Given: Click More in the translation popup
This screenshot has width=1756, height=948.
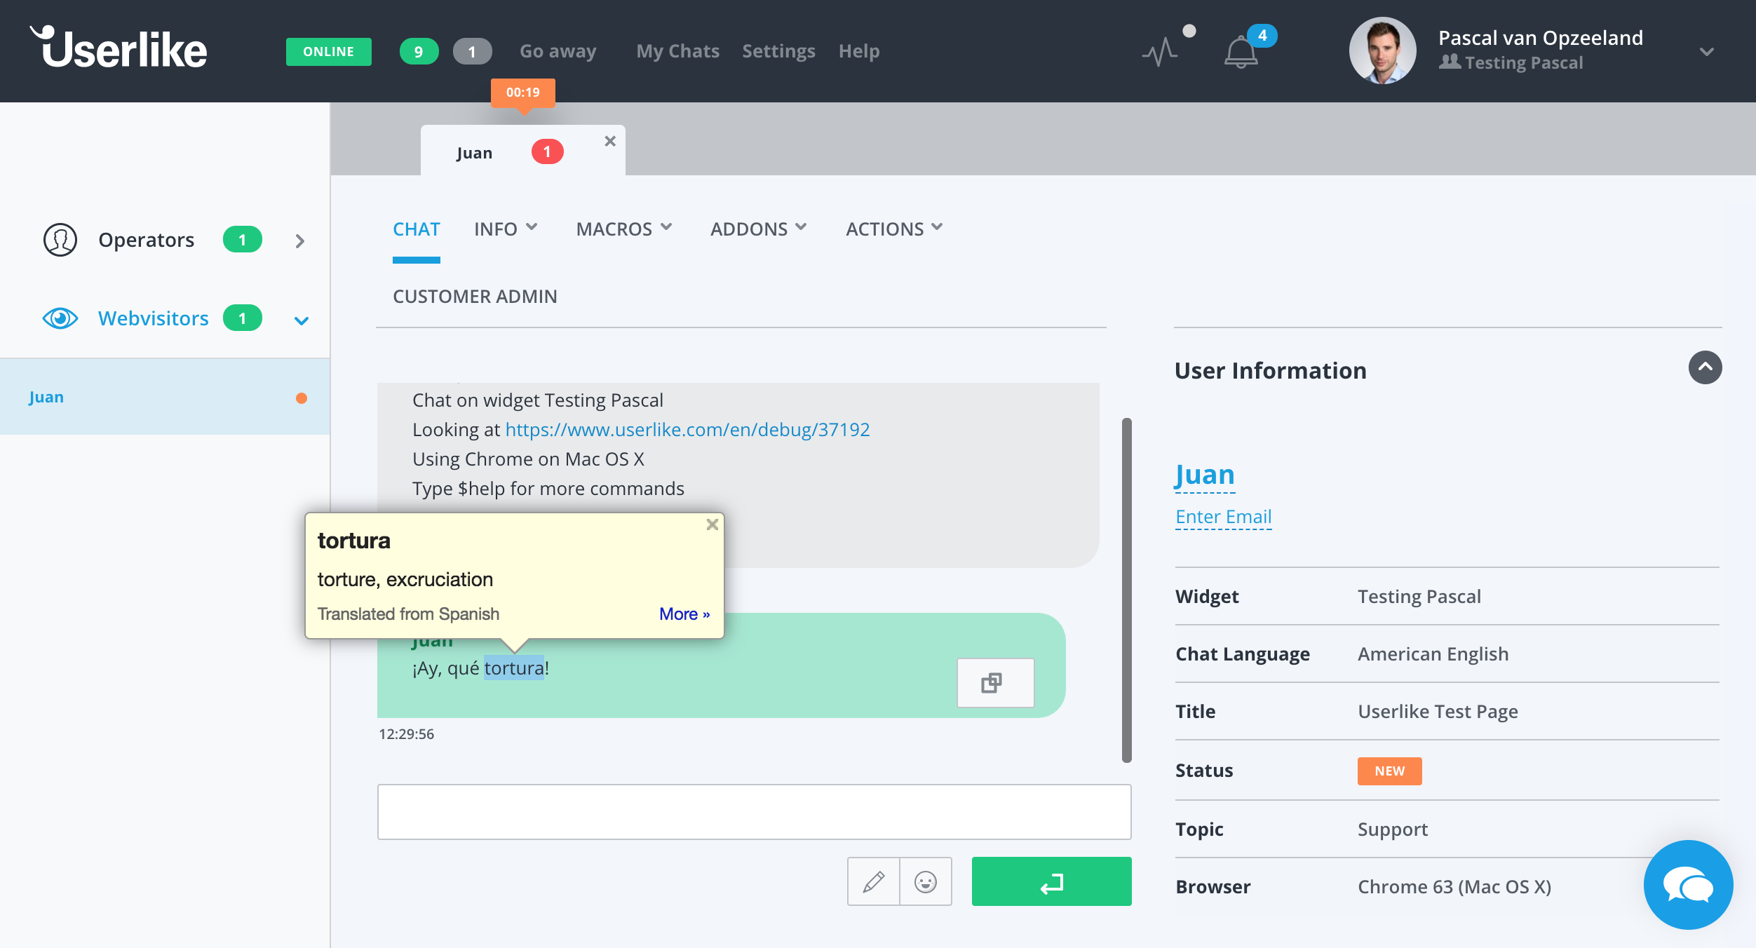Looking at the screenshot, I should (x=684, y=614).
